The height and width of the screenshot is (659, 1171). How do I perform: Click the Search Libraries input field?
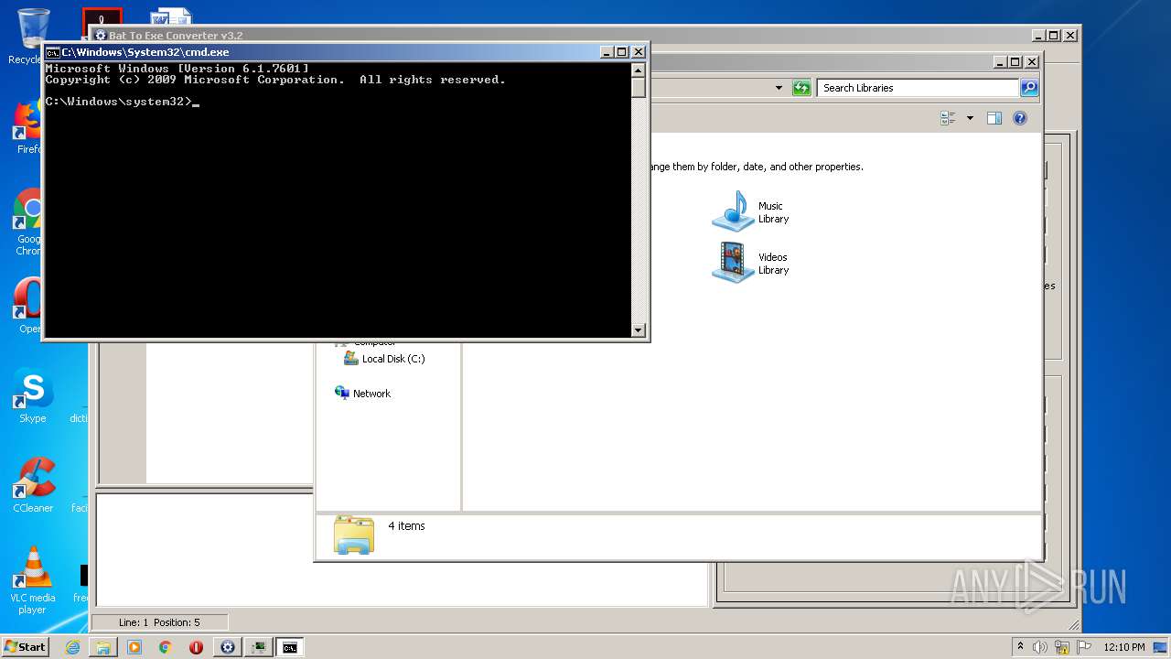[917, 88]
